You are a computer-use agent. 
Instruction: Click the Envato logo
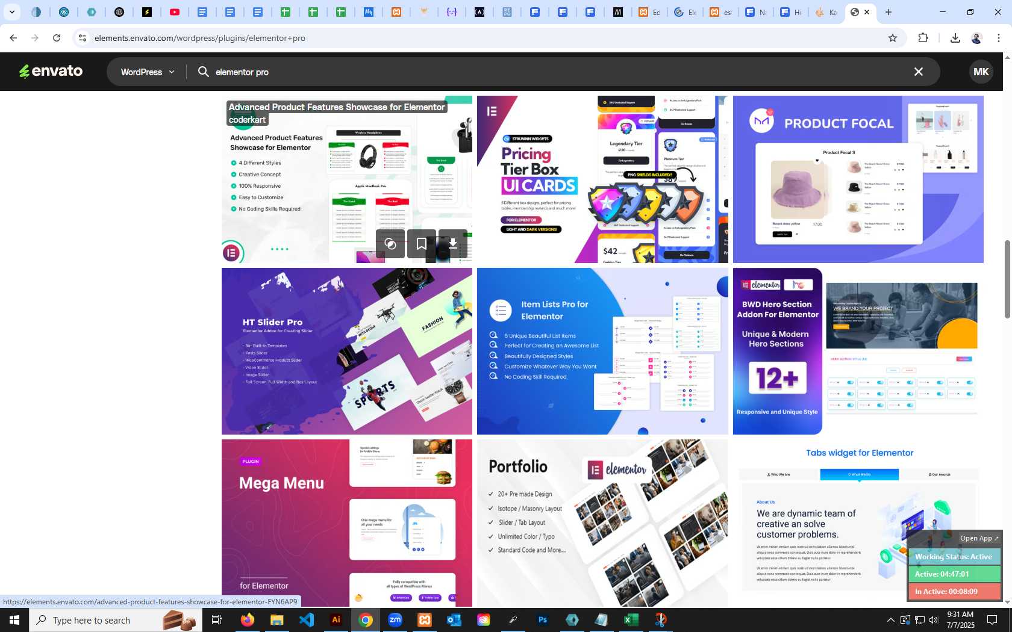51,72
